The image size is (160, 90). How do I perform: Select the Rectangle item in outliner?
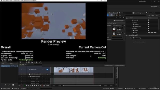point(136,20)
